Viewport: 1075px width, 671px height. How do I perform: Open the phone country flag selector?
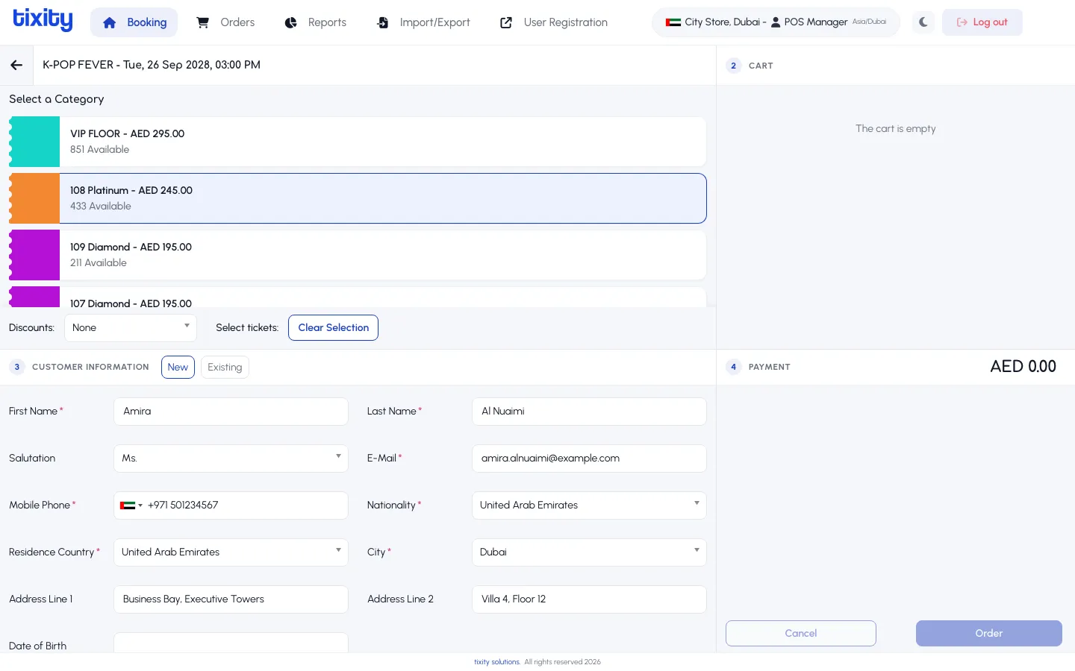pos(131,505)
